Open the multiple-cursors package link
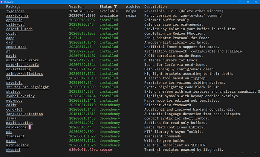The height and width of the screenshot is (157, 260). (x=22, y=60)
